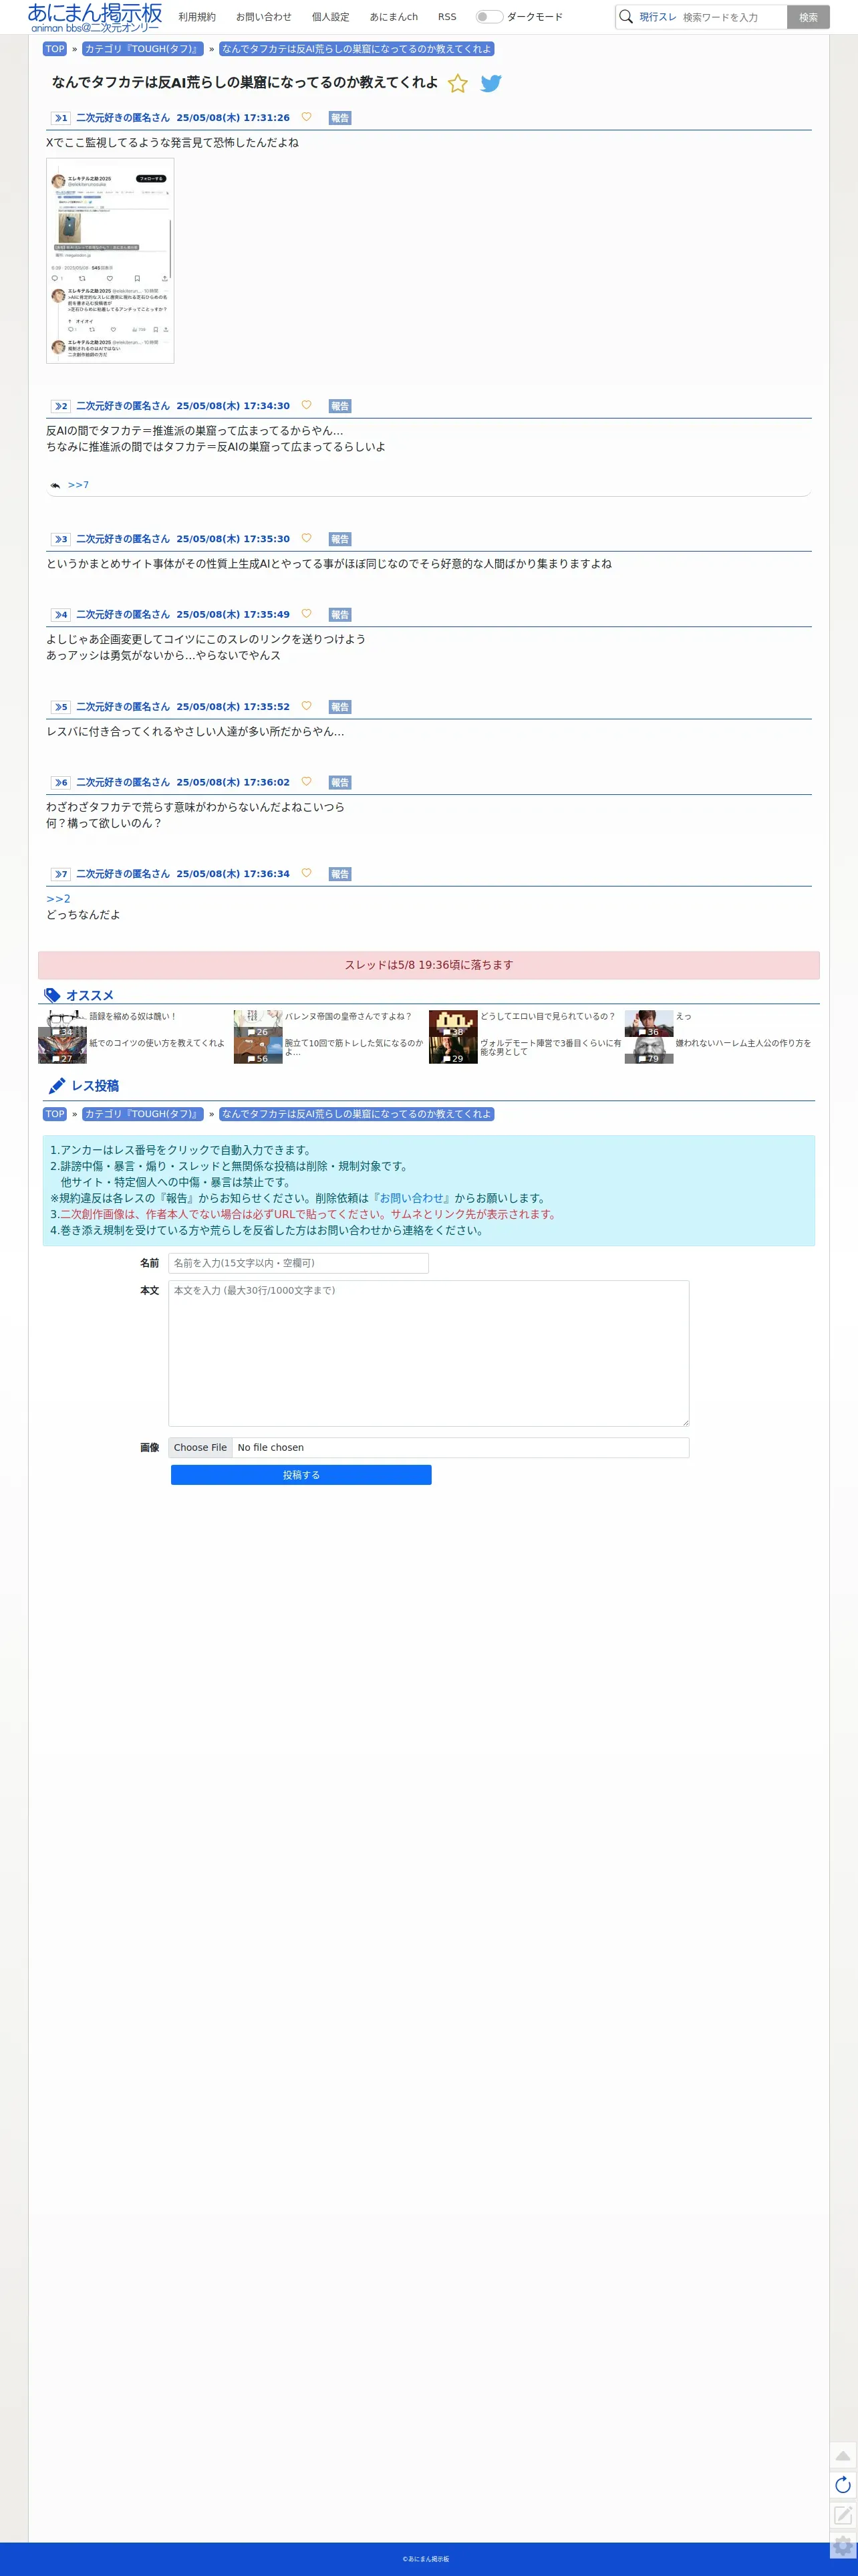
Task: Share the thread via Twitter bird icon
Action: tap(490, 84)
